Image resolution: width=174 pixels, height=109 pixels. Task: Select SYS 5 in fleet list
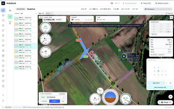(x=26, y=41)
